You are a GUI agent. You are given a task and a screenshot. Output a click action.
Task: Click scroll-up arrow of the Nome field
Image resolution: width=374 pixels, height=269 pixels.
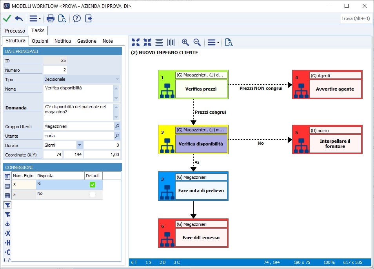click(x=116, y=89)
